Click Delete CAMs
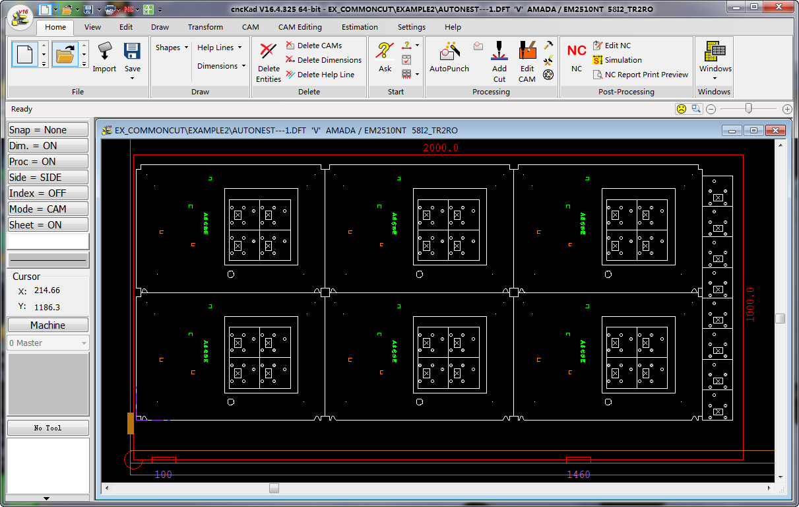Viewport: 799px width, 507px height. (313, 46)
